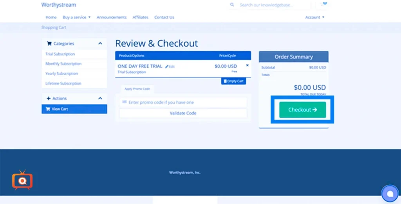Open the live chat bubble icon
Screen dimensions: 401x204
click(x=390, y=193)
